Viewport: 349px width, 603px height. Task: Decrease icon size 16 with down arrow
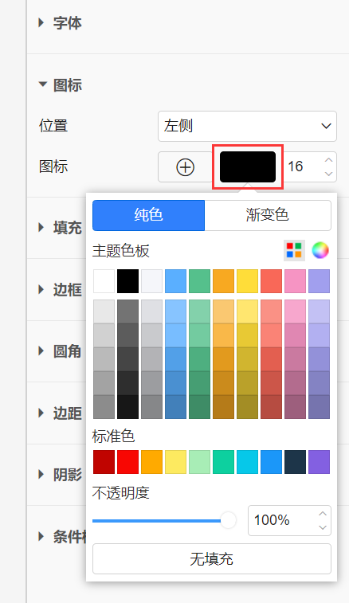pos(328,174)
